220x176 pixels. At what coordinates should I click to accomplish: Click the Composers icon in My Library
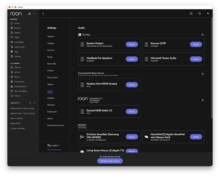(12, 82)
